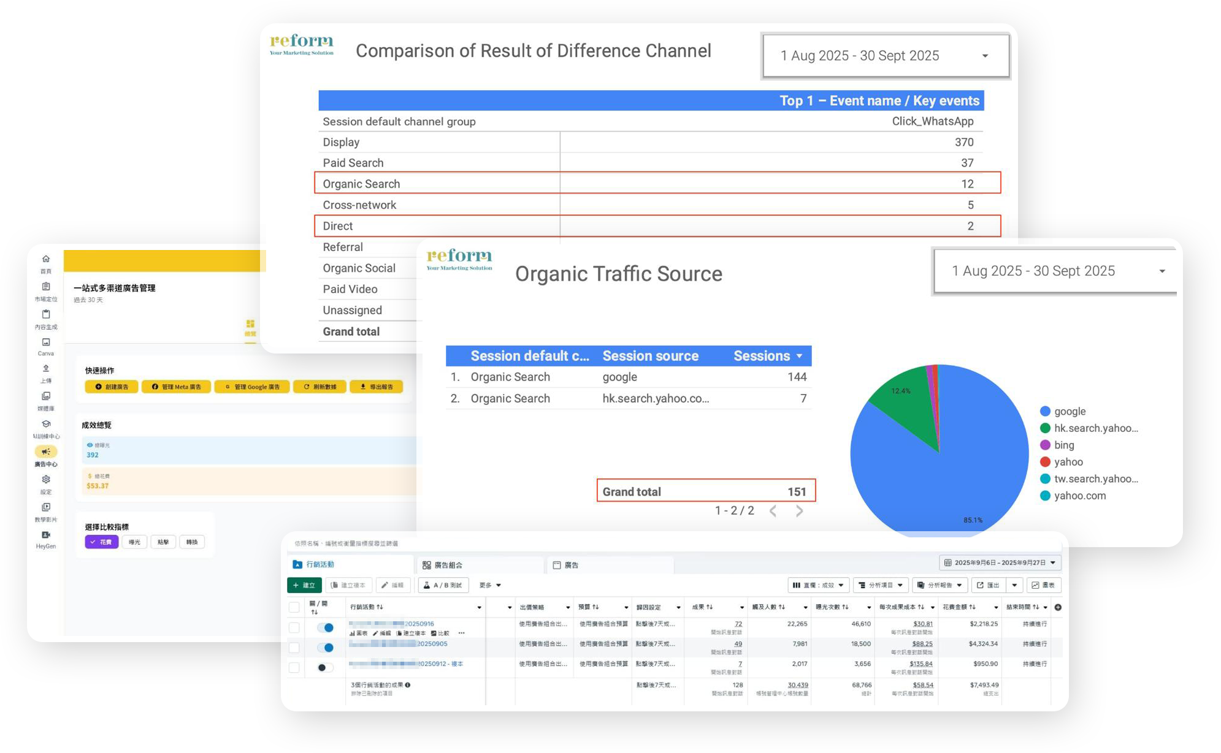Image resolution: width=1221 pixels, height=753 pixels.
Task: Open the 直欄：成效 columns dropdown
Action: 818,585
